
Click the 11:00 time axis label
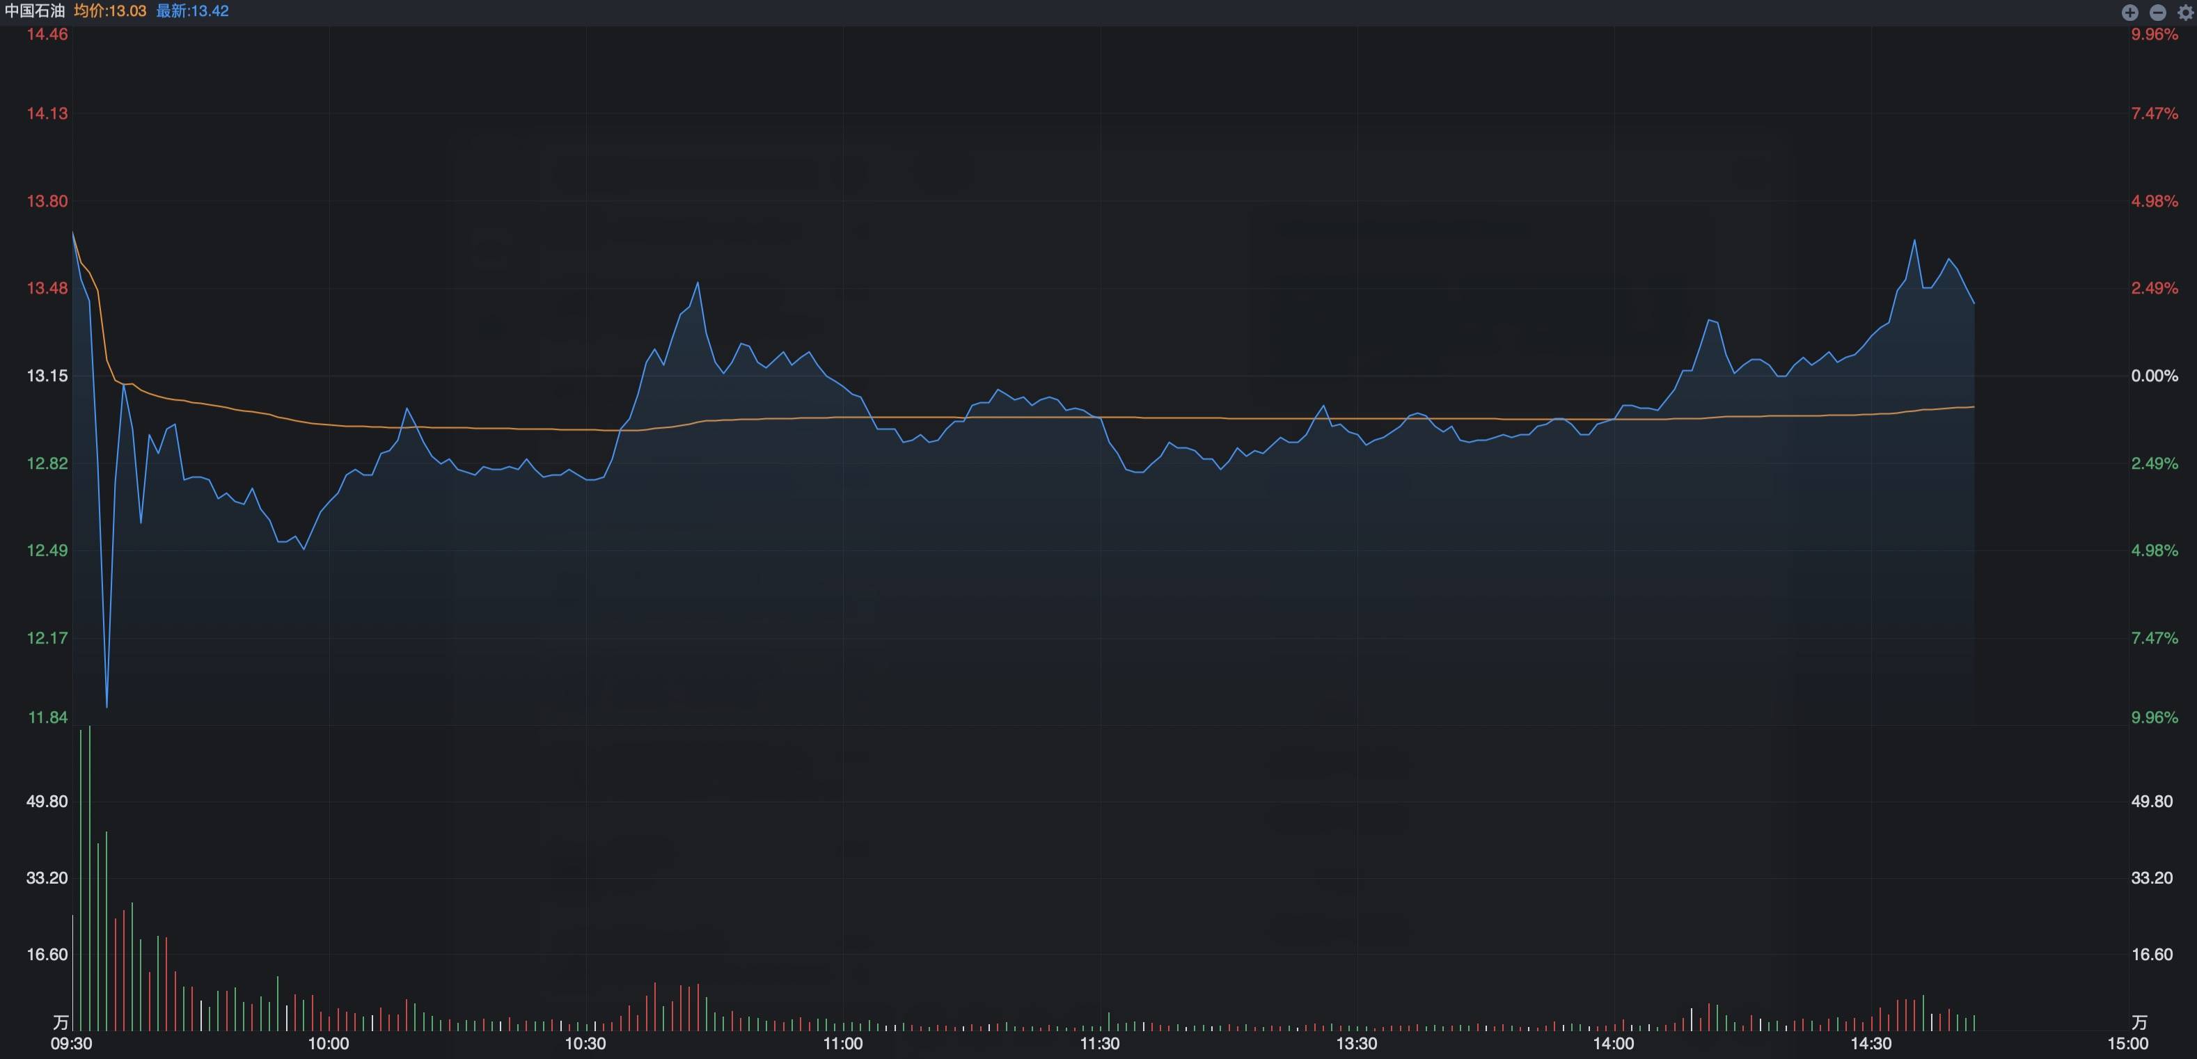pos(842,1044)
